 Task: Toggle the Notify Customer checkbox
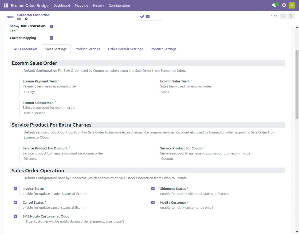click(153, 203)
